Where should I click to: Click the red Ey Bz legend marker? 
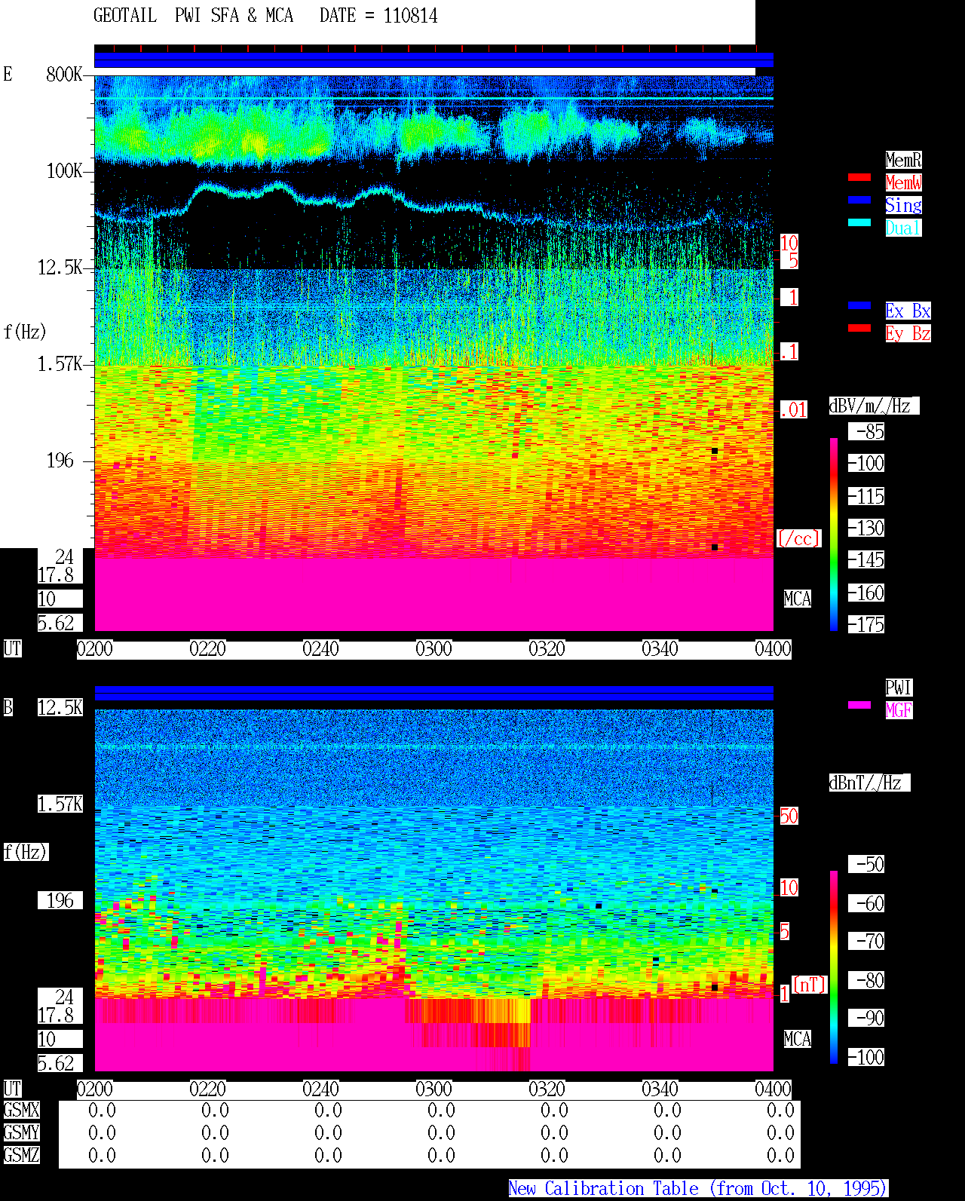coord(859,328)
